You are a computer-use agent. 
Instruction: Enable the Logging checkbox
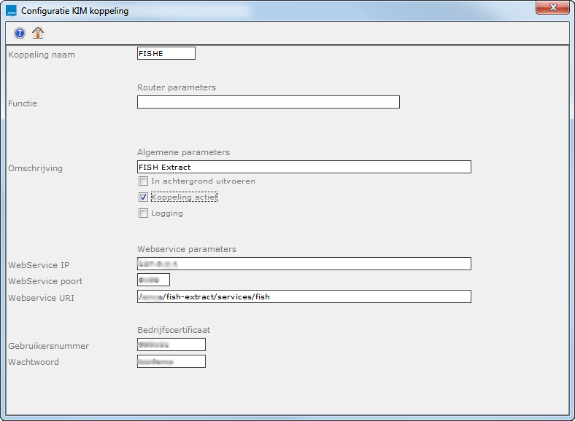[144, 213]
